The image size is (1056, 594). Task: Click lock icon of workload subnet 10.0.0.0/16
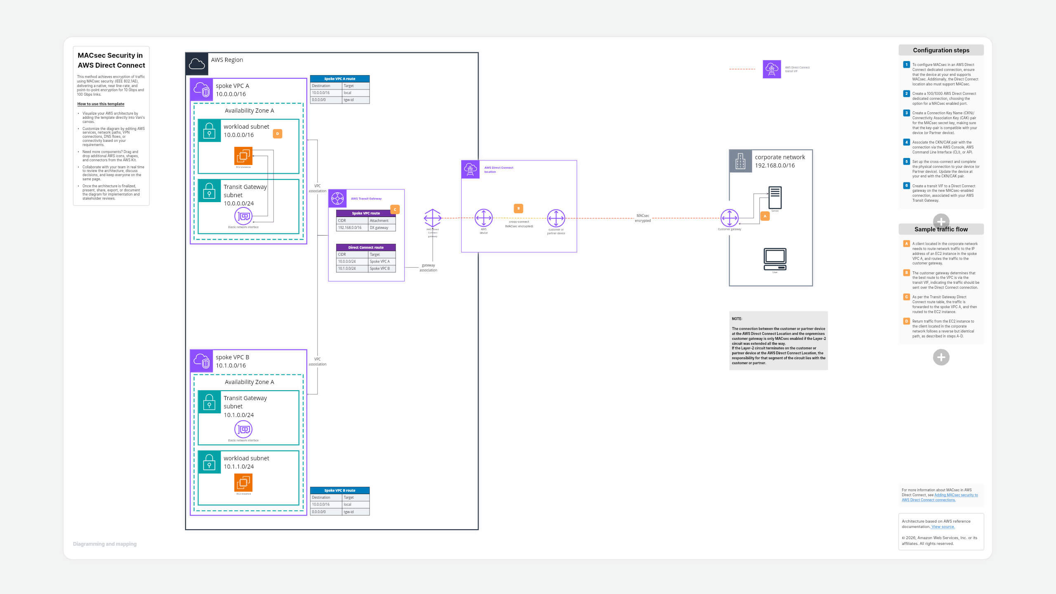pyautogui.click(x=210, y=130)
